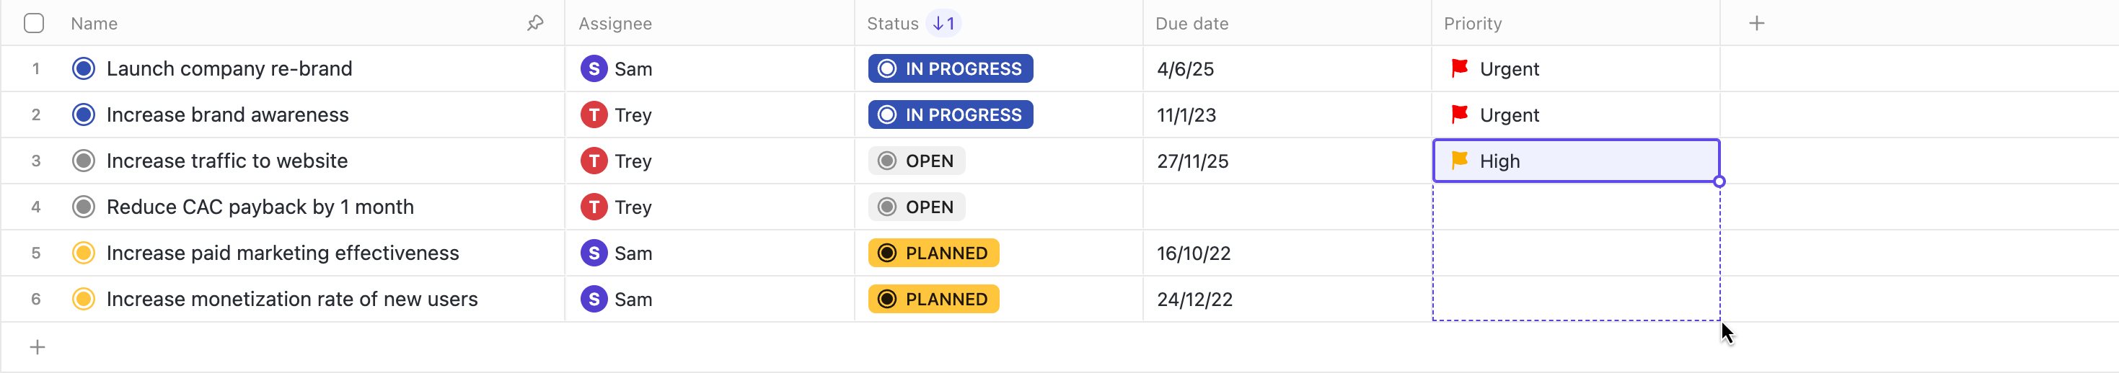Viewport: 2119px width, 373px height.
Task: Click the yellow High priority flag icon
Action: coord(1460,160)
